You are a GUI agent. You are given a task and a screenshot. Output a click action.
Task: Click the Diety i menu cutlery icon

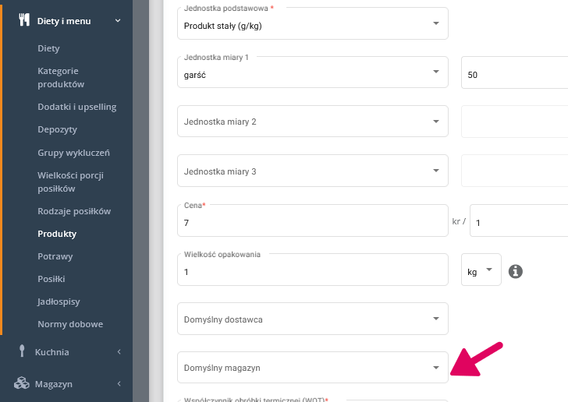coord(23,21)
